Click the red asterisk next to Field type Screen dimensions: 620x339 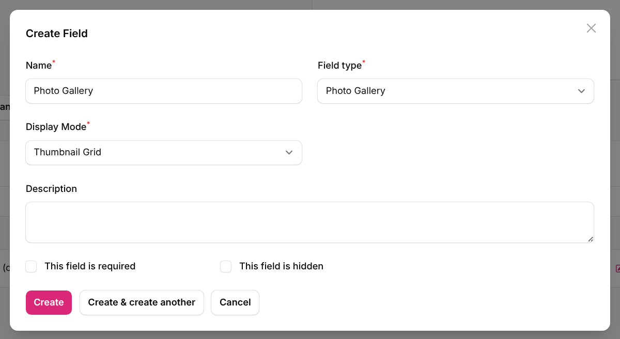pos(365,61)
